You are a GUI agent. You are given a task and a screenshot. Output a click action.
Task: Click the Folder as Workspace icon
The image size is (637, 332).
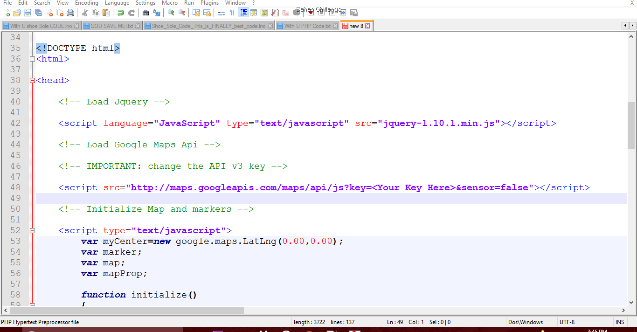(x=285, y=13)
